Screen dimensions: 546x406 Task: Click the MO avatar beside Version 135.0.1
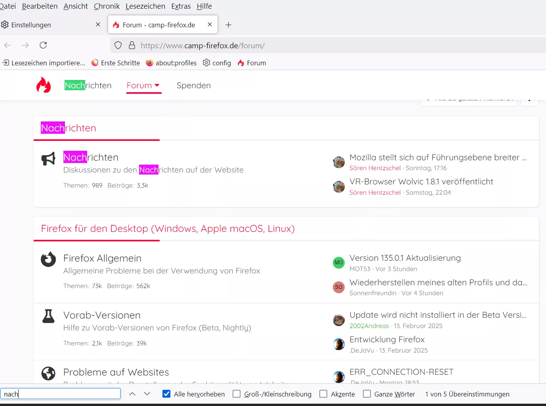click(x=339, y=262)
